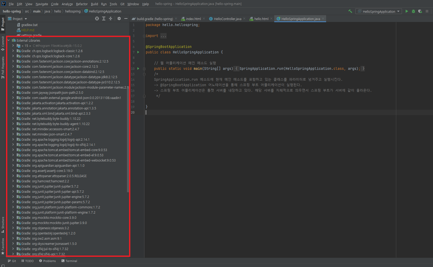The image size is (433, 267).
Task: Expand the tomcat-embed-core:9.0.53 library node
Action: point(13,150)
